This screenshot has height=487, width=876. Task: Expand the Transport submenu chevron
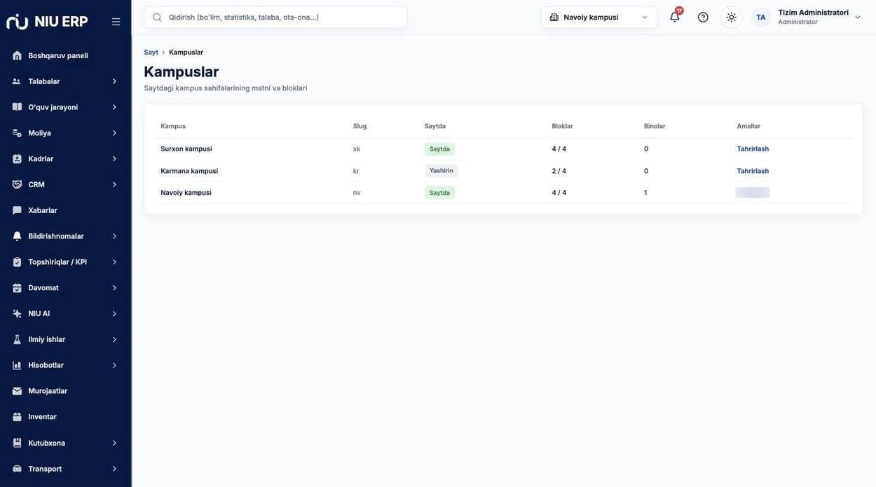click(x=115, y=469)
